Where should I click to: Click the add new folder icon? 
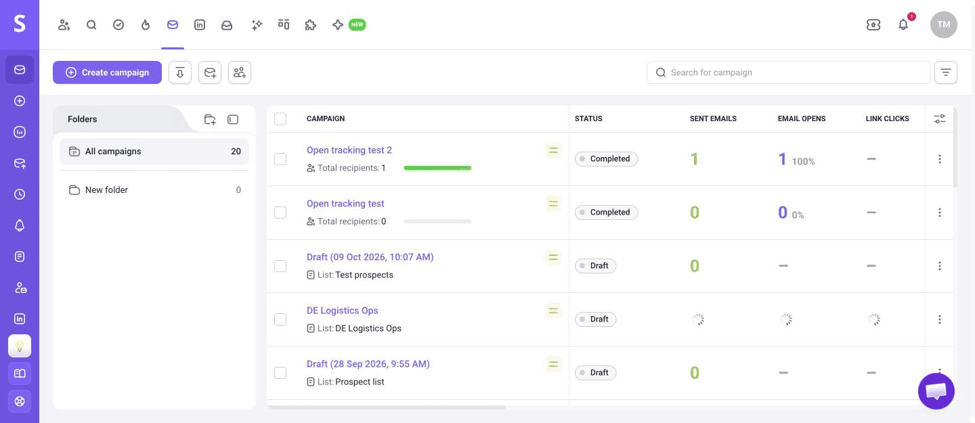(x=210, y=120)
